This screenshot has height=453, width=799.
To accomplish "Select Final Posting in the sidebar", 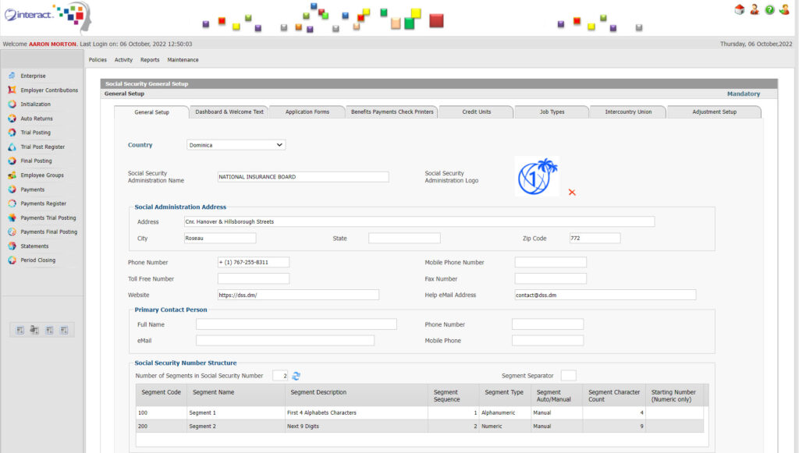I will 36,161.
